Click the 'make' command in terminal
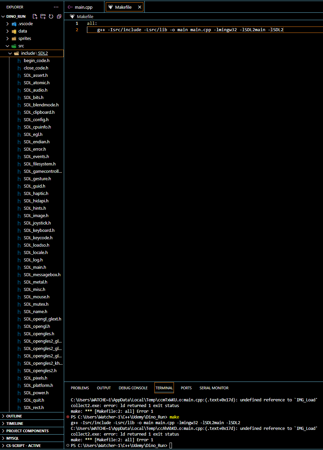 pyautogui.click(x=174, y=417)
